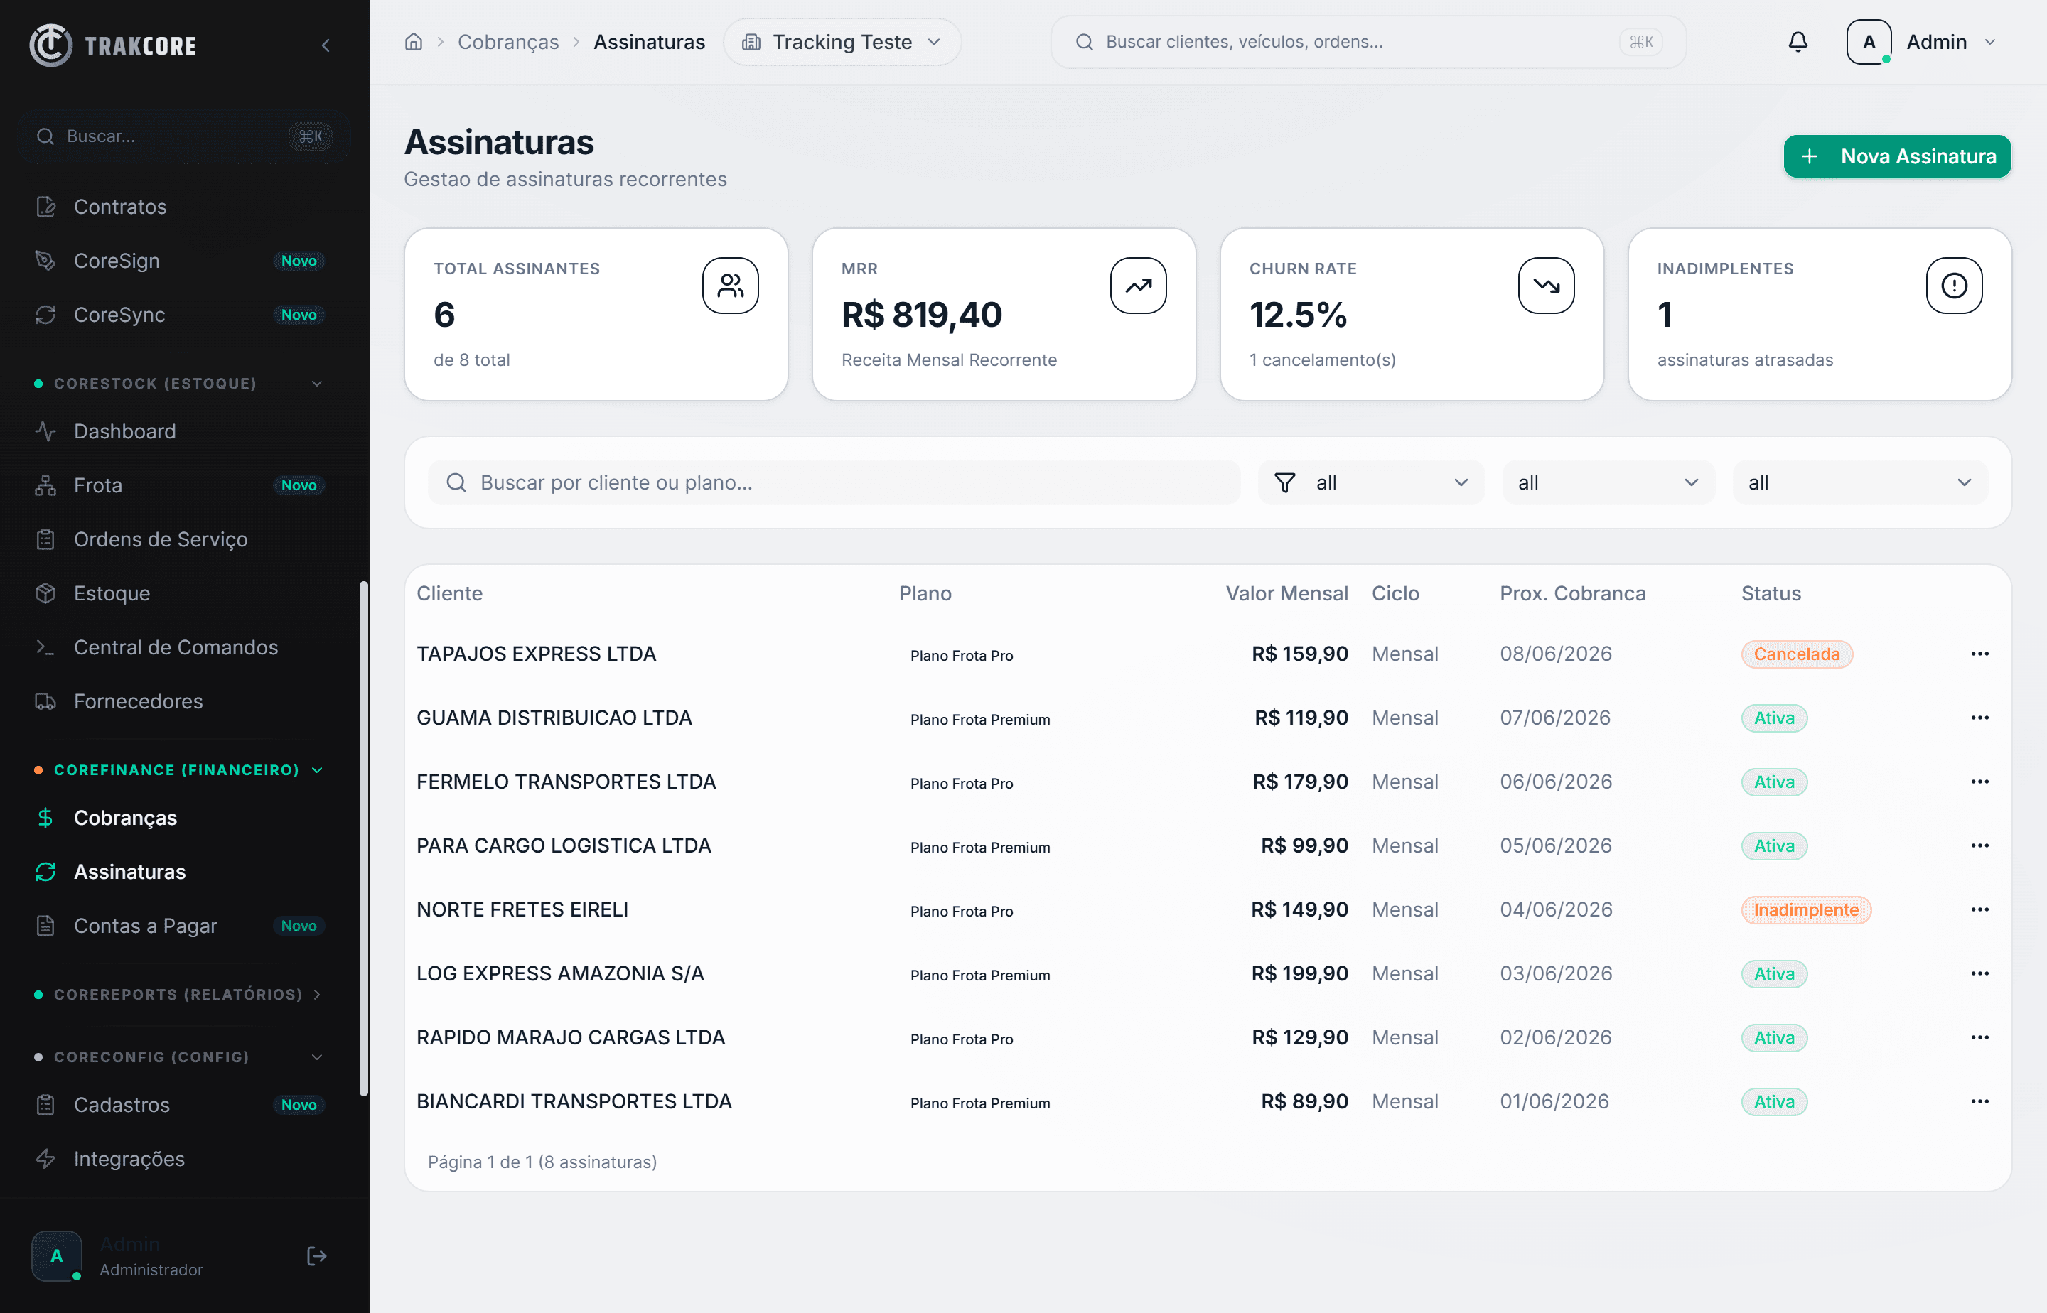Click the Contratos document icon

point(45,206)
